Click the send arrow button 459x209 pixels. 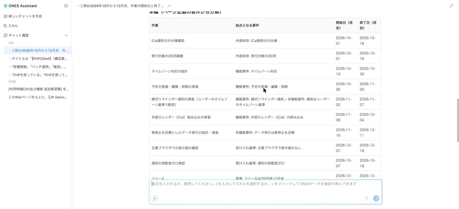pyautogui.click(x=376, y=198)
